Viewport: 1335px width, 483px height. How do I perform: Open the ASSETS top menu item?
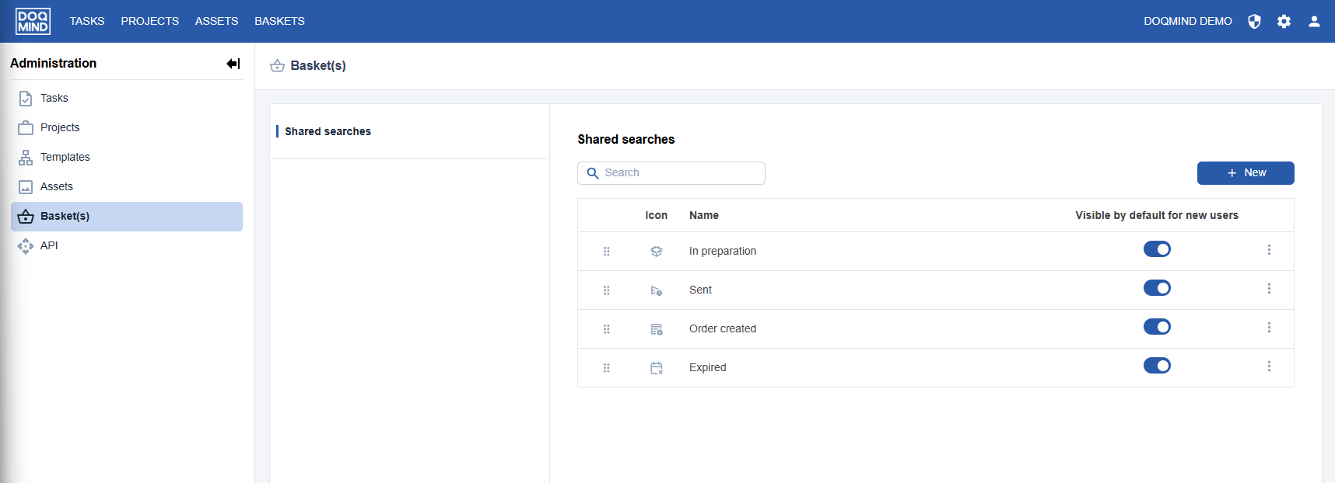tap(216, 21)
